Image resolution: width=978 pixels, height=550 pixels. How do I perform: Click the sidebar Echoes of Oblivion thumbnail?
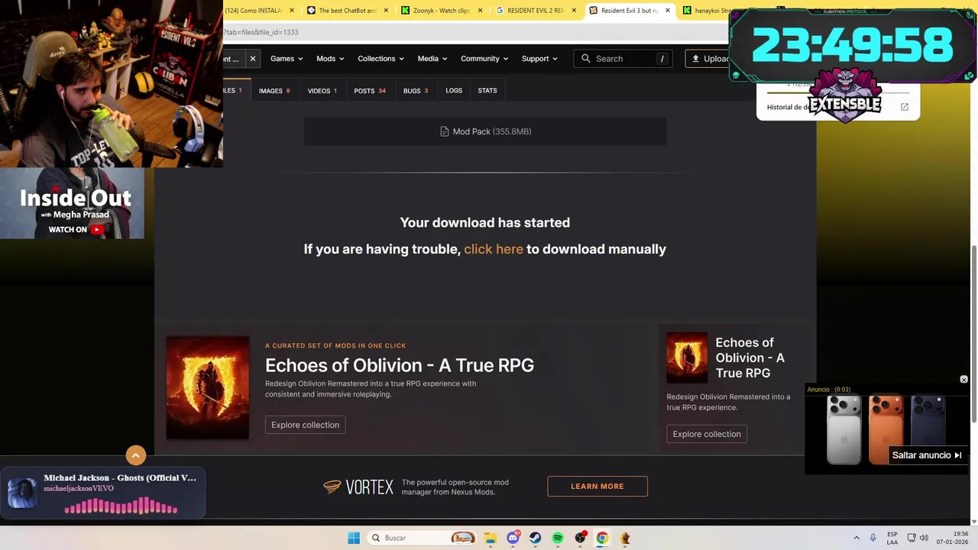click(x=687, y=357)
